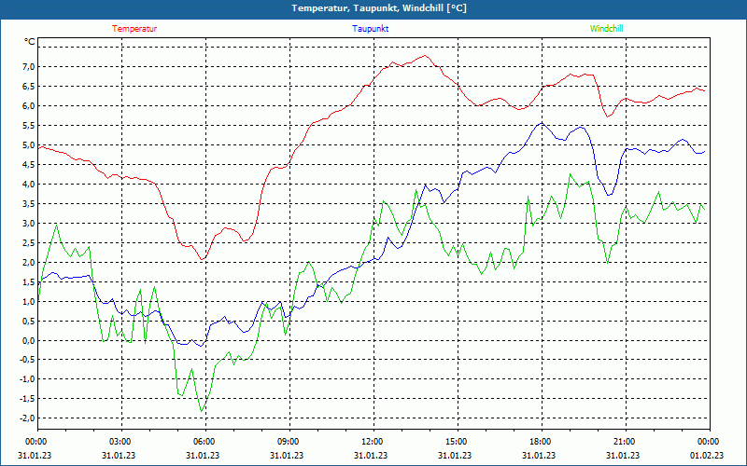Image resolution: width=747 pixels, height=466 pixels.
Task: Click the 31.01.23 date under 06:00
Action: click(203, 455)
